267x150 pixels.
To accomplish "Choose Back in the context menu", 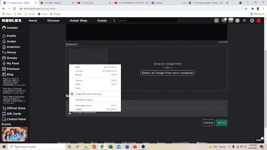I will (95, 67).
